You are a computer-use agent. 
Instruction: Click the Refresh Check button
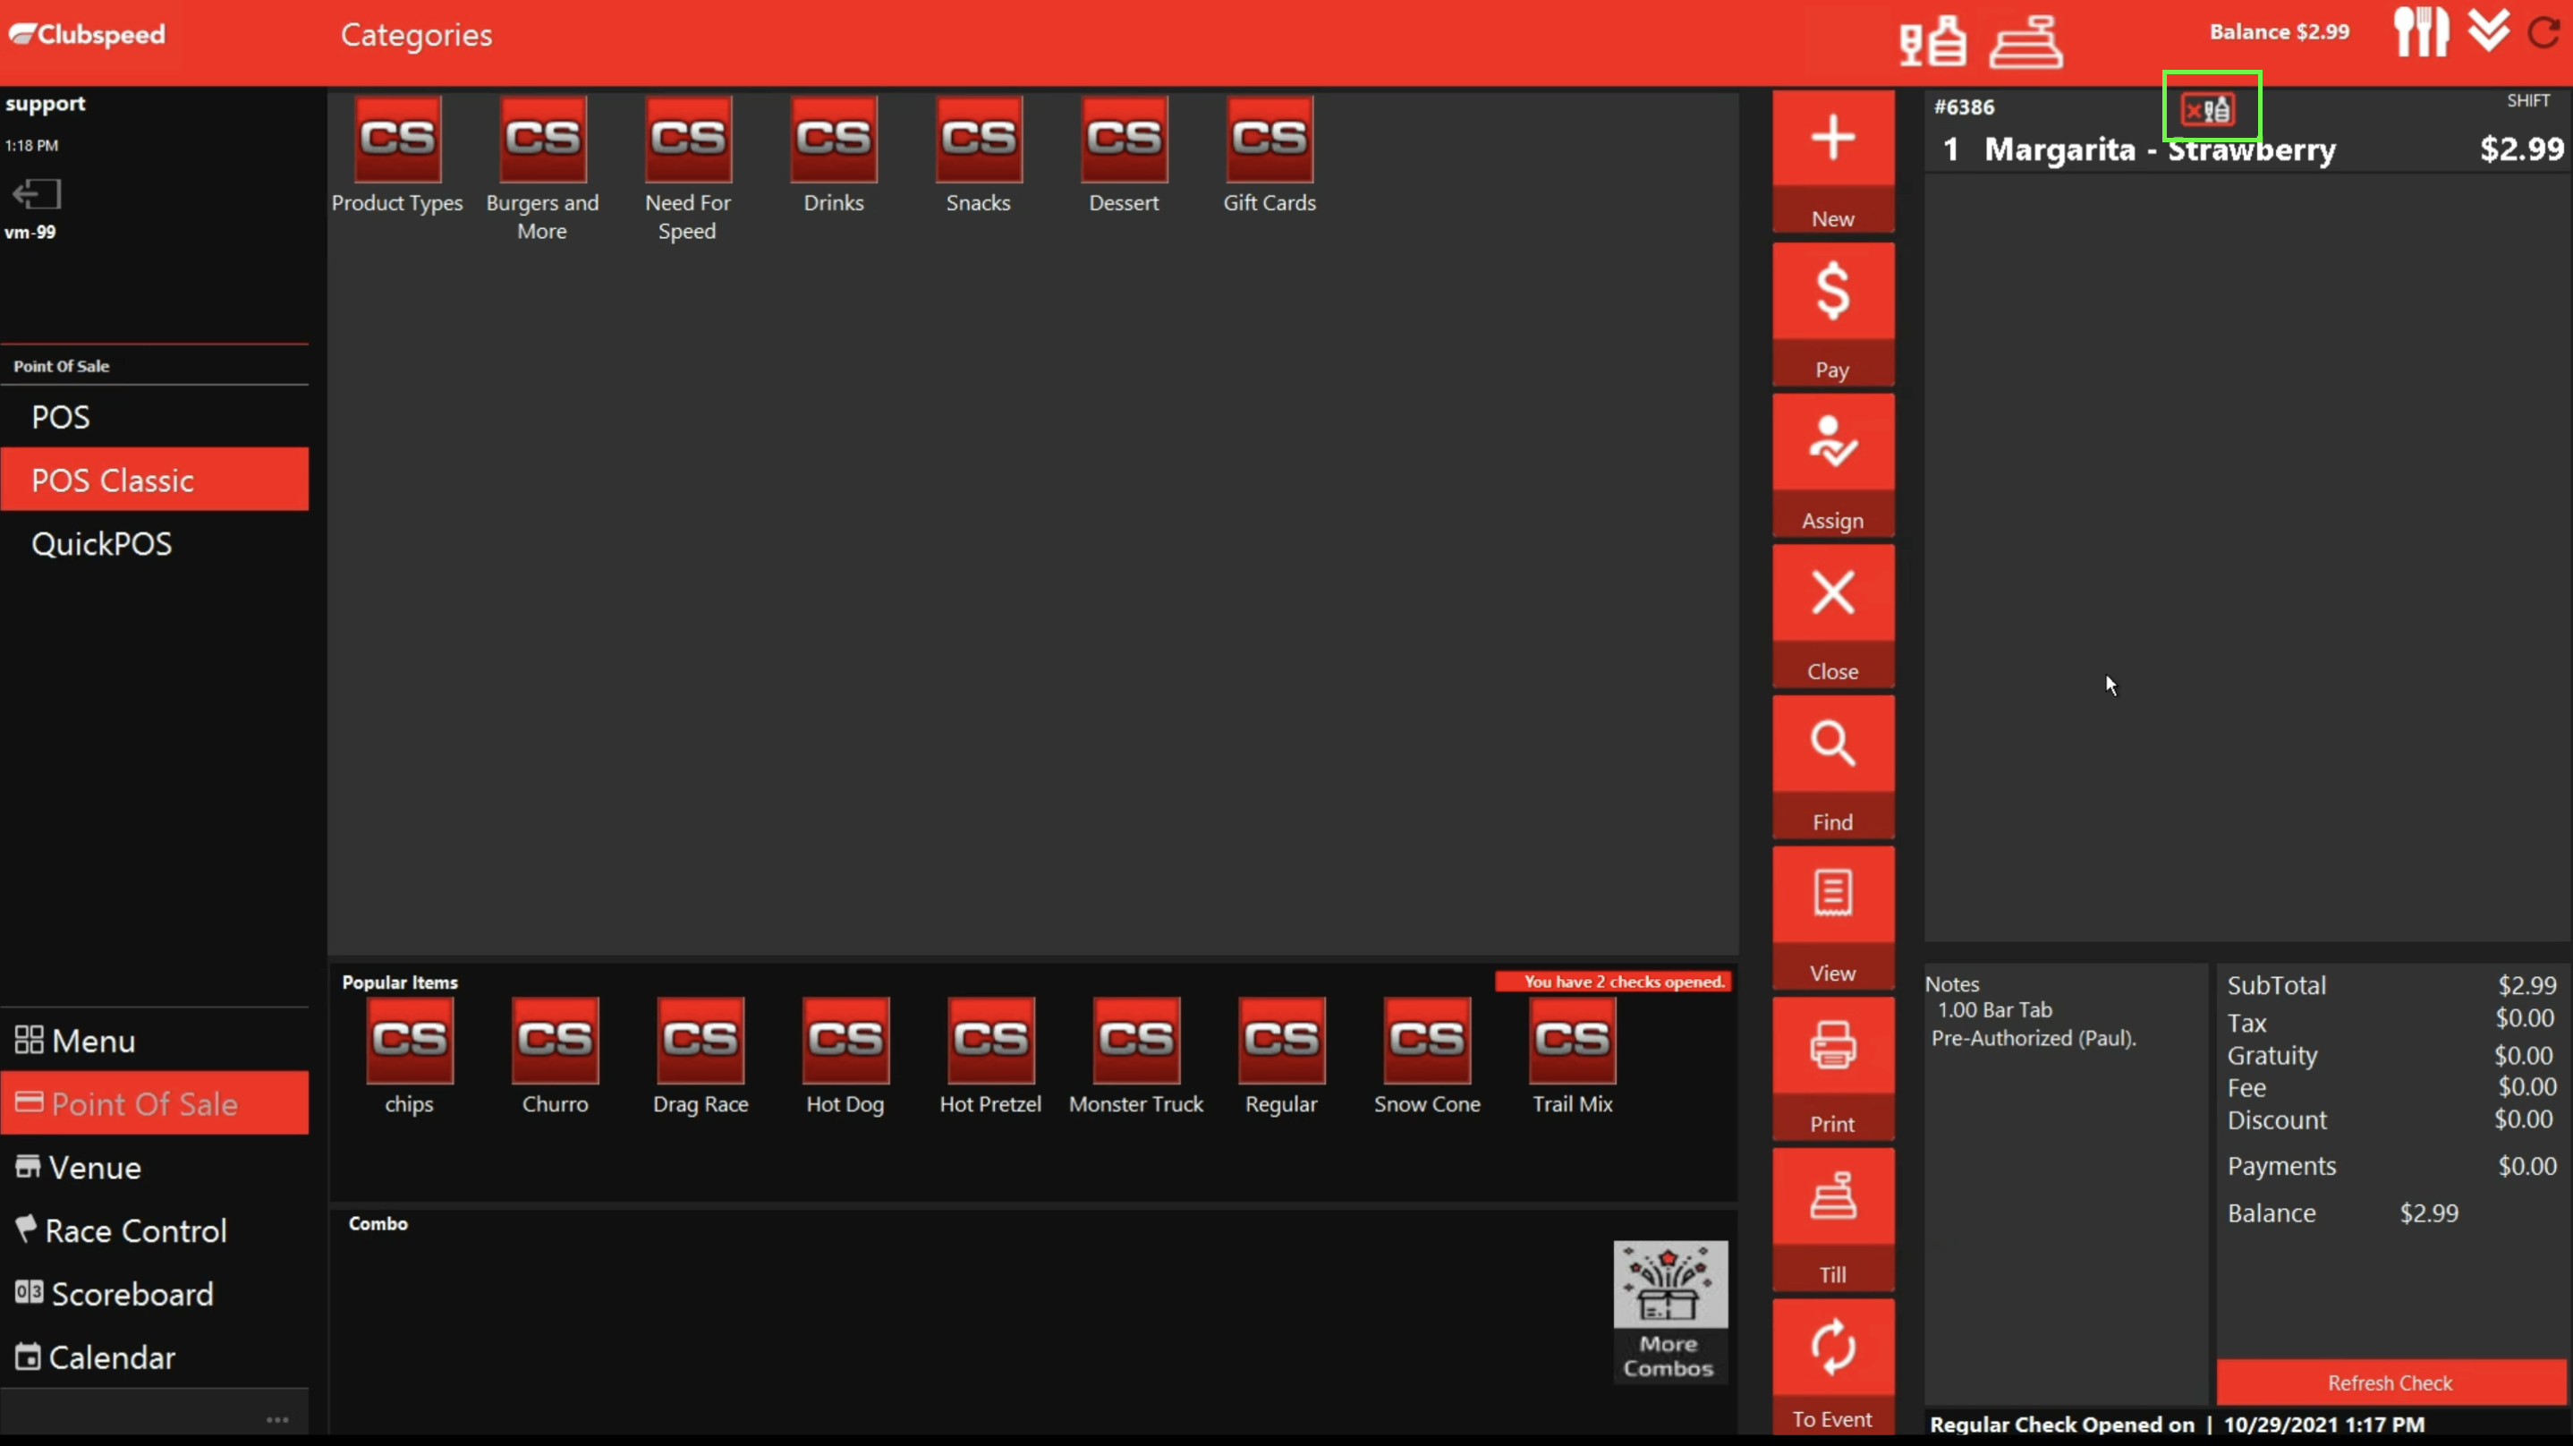click(2390, 1383)
